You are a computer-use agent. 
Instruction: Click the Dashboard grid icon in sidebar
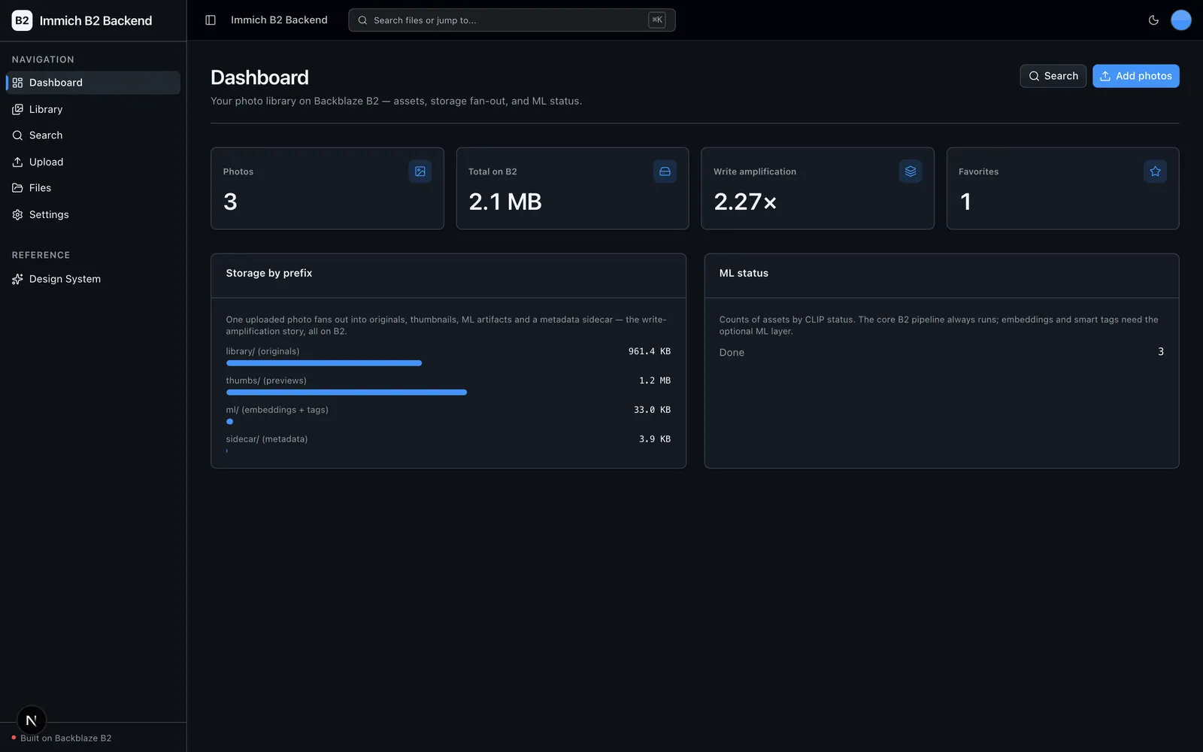pos(17,83)
